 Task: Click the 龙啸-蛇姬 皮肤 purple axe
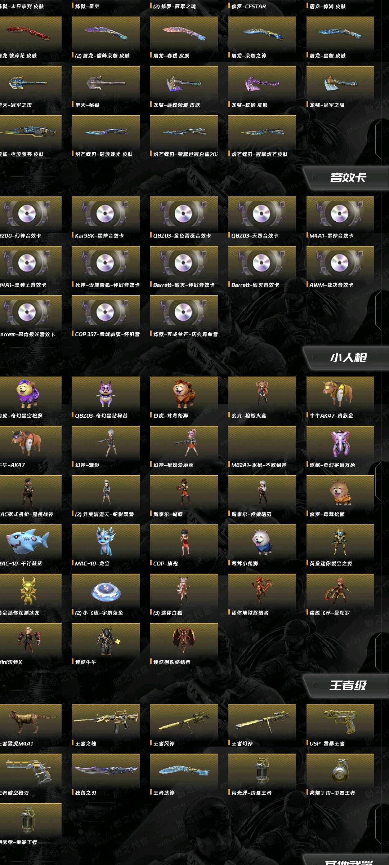[x=262, y=84]
